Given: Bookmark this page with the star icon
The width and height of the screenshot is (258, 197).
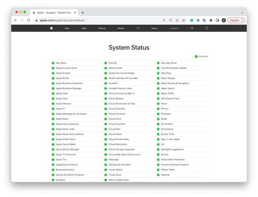Looking at the screenshot, I should pyautogui.click(x=183, y=20).
